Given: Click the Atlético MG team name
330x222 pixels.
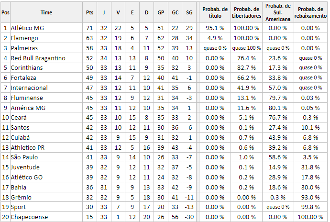Looking at the screenshot, I should pyautogui.click(x=27, y=28).
